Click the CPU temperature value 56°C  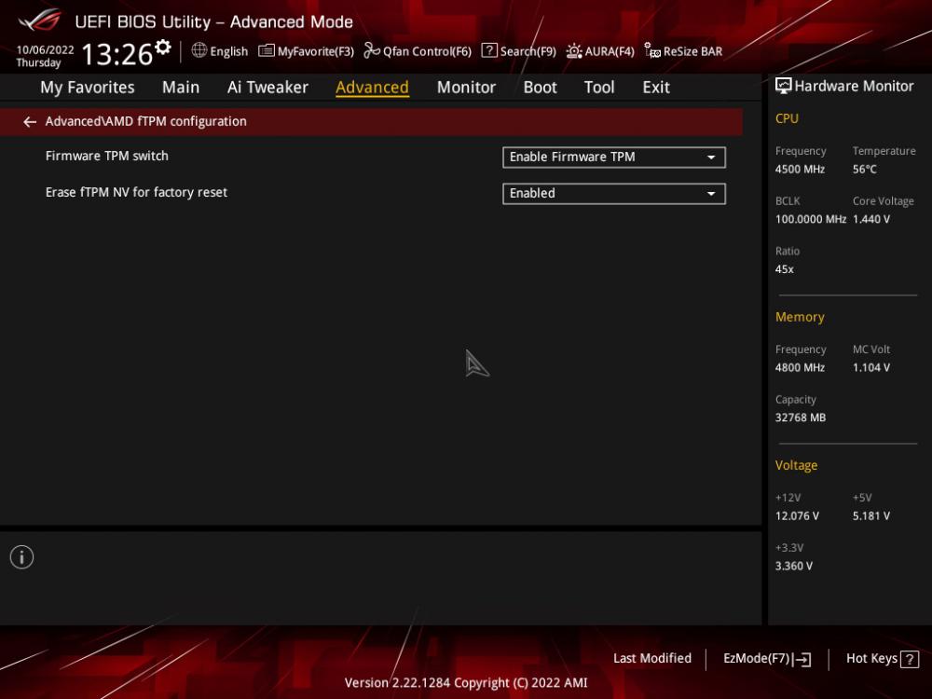[864, 170]
